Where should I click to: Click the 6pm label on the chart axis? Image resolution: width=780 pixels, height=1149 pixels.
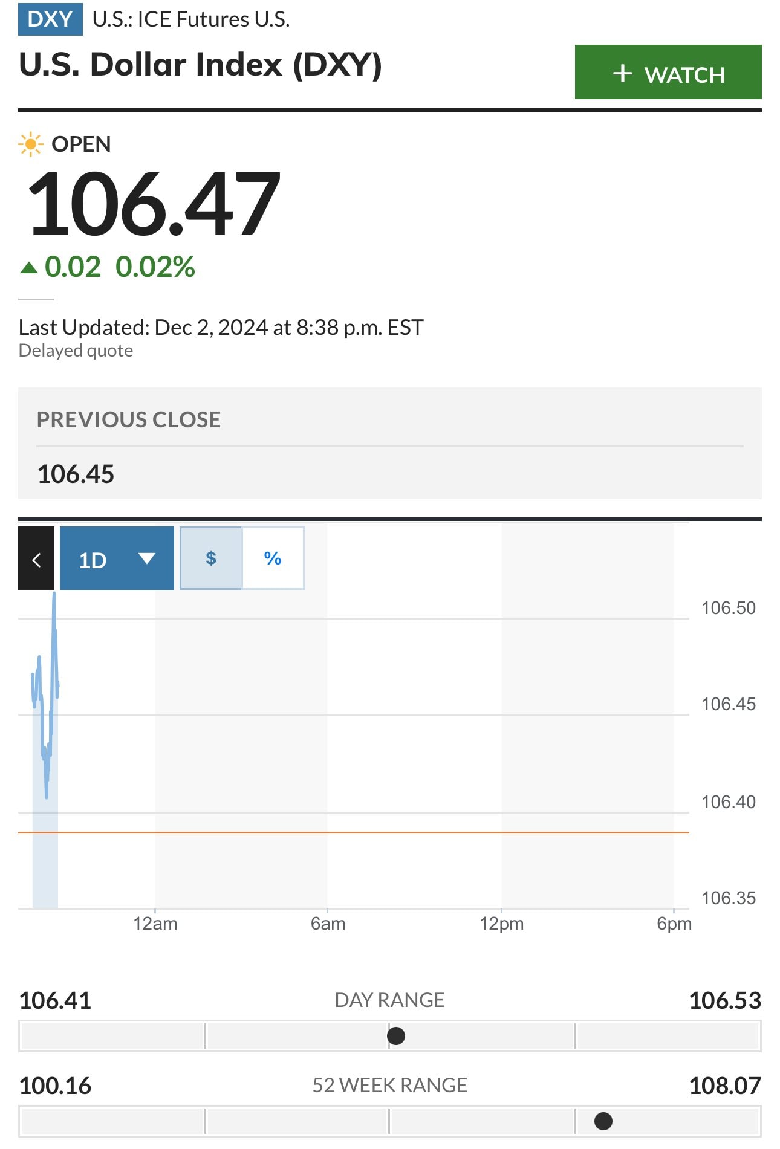click(674, 924)
